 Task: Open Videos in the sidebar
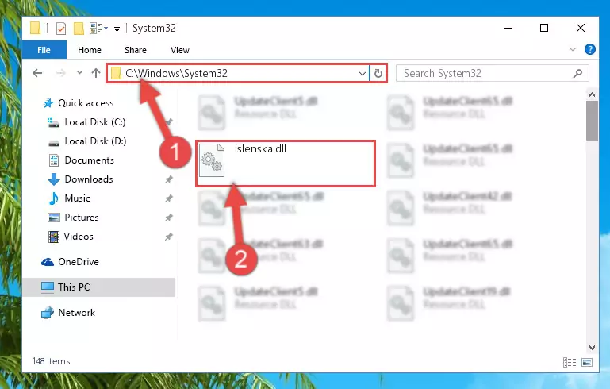pyautogui.click(x=79, y=237)
